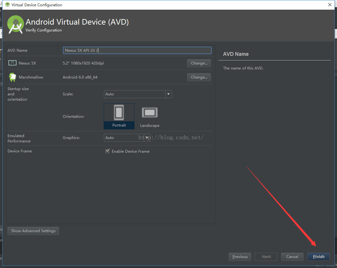Click the AVD Name text field
Screen dimensions: 337x268
pyautogui.click(x=137, y=50)
